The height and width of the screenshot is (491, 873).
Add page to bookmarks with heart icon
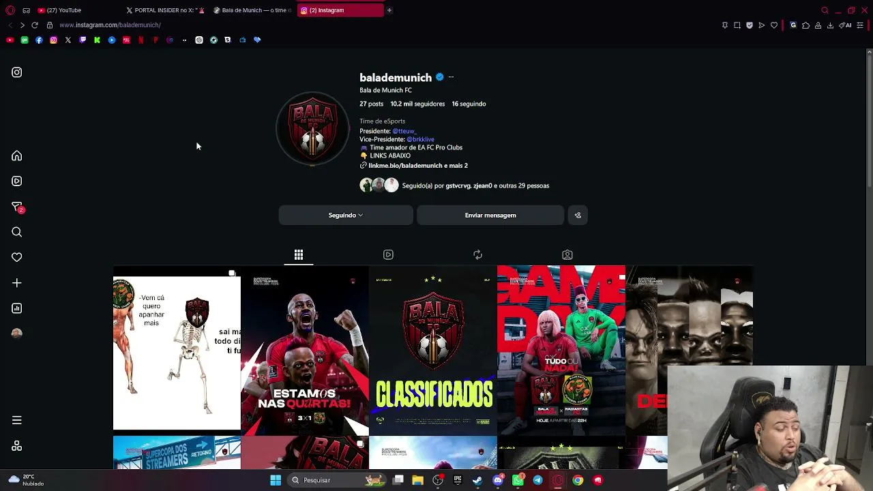tap(774, 25)
